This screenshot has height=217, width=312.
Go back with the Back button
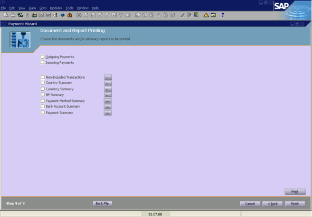pos(272,204)
